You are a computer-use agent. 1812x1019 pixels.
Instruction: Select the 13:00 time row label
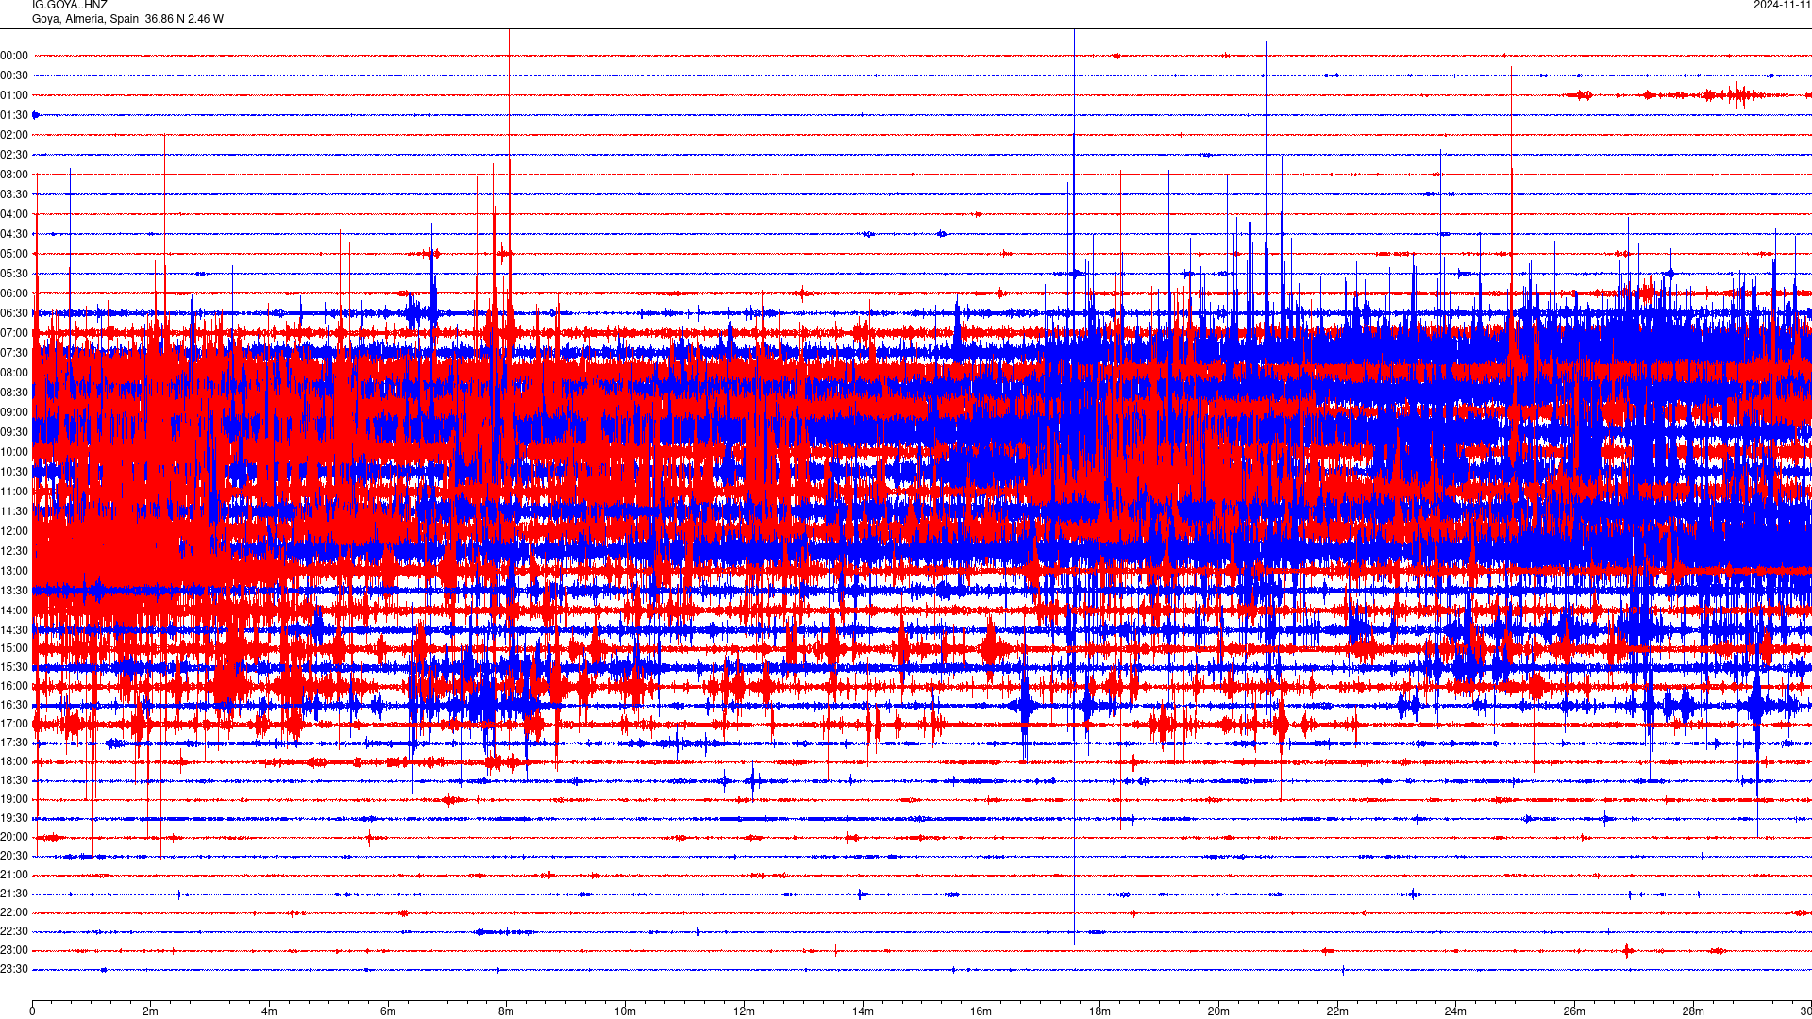coord(14,571)
